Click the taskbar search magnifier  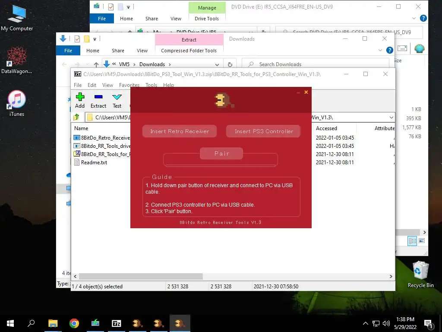31,323
